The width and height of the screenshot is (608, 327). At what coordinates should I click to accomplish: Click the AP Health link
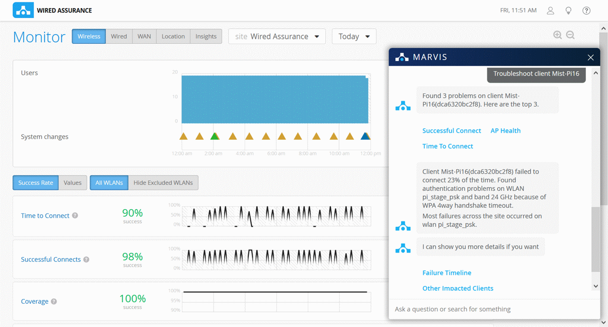tap(505, 131)
